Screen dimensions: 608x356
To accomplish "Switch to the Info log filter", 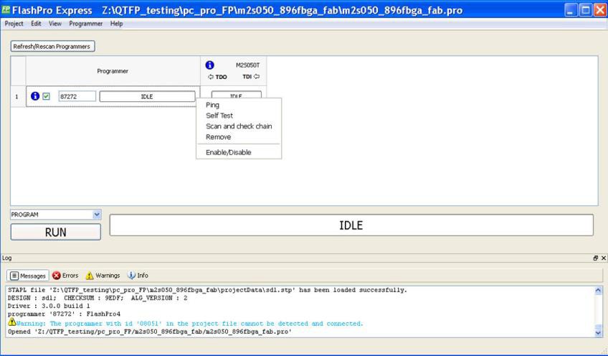I will click(137, 276).
